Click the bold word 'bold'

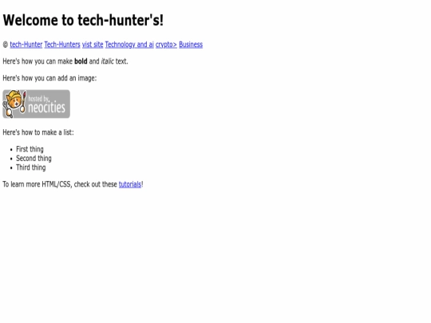click(81, 61)
